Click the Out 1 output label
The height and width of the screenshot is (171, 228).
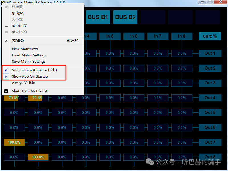click(210, 53)
